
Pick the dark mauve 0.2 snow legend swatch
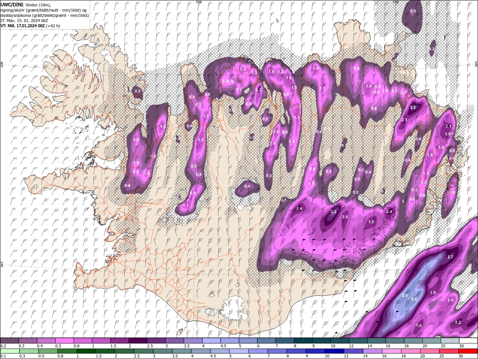pyautogui.click(x=9, y=341)
